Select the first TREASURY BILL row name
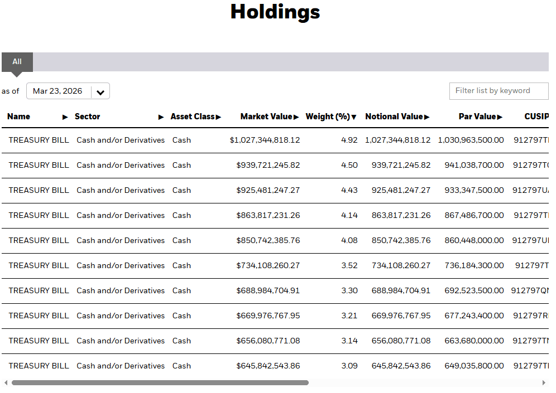Viewport: 556px width, 393px height. 39,140
